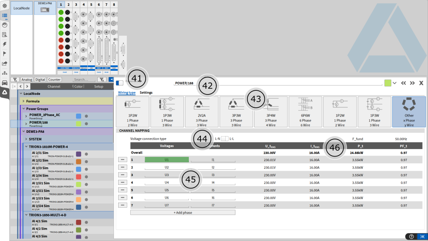Filter channels by Digital
The image size is (428, 241).
(x=40, y=80)
